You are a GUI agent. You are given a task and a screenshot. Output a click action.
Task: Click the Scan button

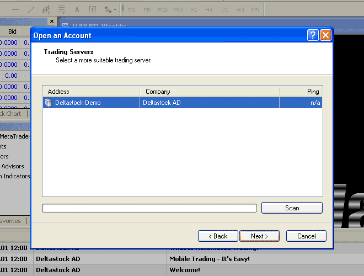point(292,208)
